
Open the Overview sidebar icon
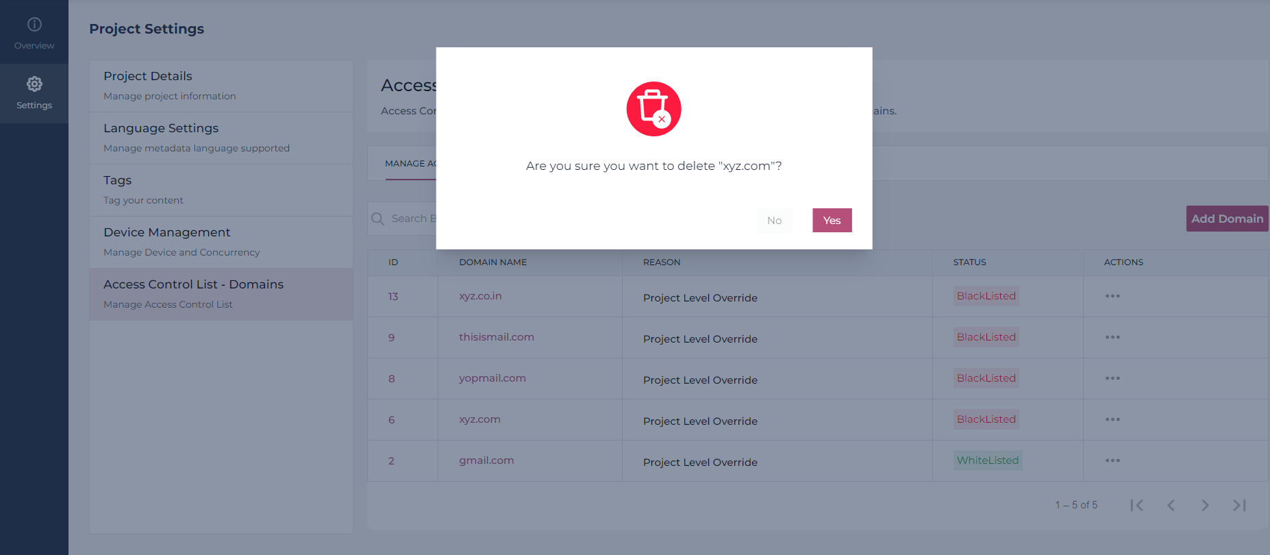[x=34, y=25]
